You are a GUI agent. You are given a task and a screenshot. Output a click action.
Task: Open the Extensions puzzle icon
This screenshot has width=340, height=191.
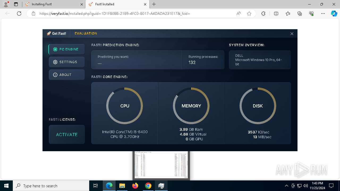tap(263, 14)
